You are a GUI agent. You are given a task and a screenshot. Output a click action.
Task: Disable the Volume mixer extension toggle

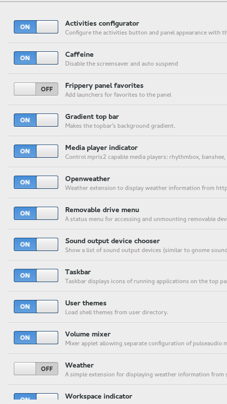(x=36, y=337)
